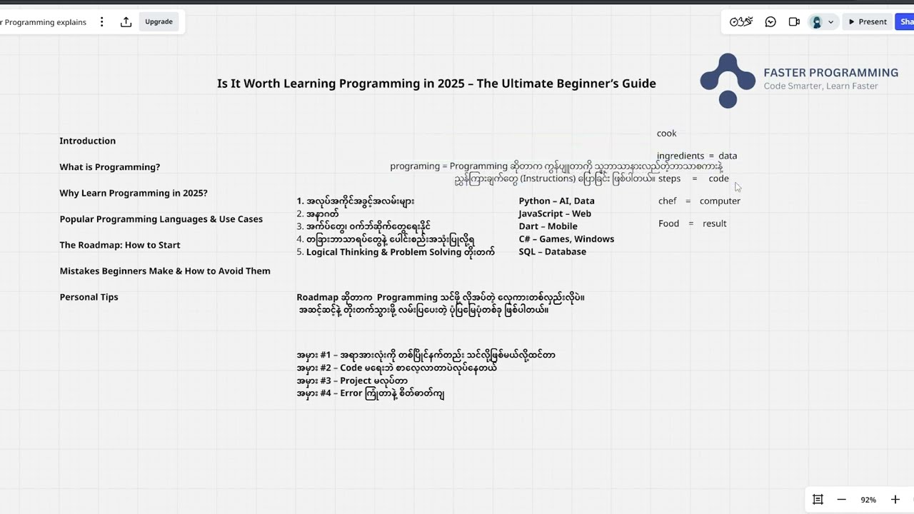The image size is (914, 514).
Task: Select 'What is Programming?' text
Action: click(110, 167)
